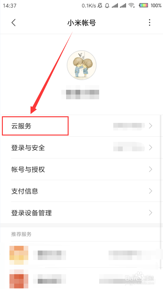Open 云服务 cloud services row
Image resolution: width=163 pixels, height=289 pixels.
pos(81,126)
